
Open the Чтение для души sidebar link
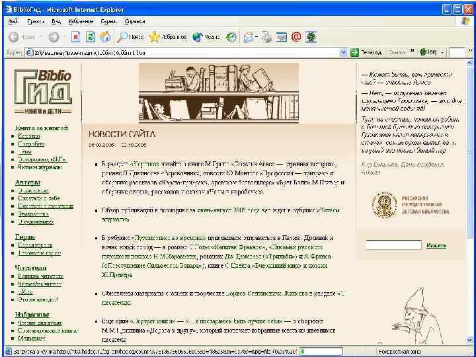click(40, 323)
